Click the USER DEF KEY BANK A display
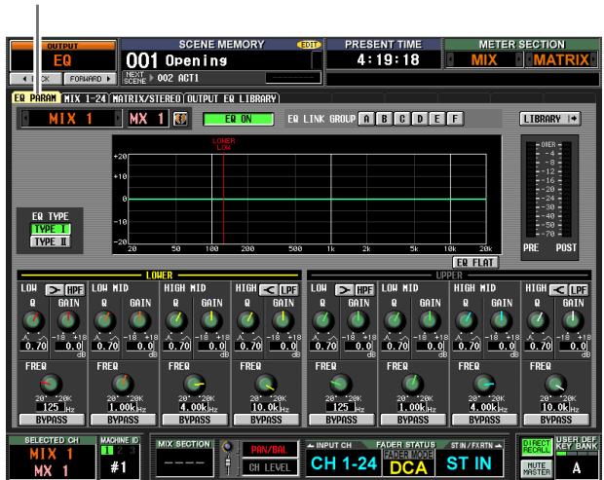Screen dimensions: 604x480 [577, 467]
